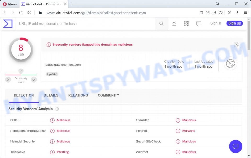
Task: Click the top-10K tag
Action: coord(52,74)
